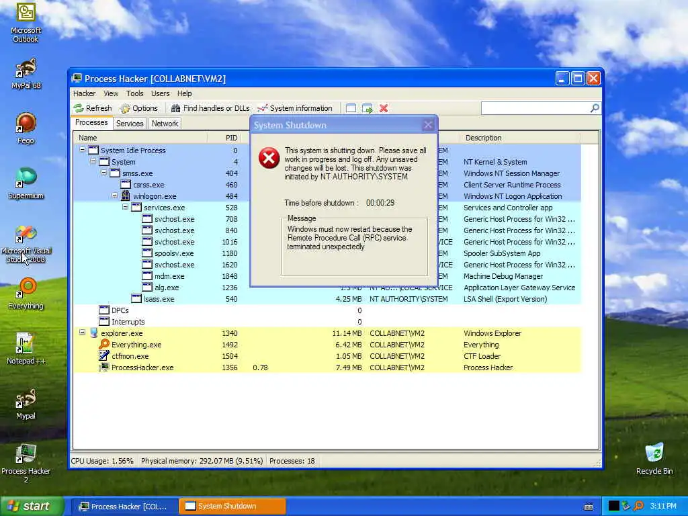Open the Help menu

coord(184,93)
